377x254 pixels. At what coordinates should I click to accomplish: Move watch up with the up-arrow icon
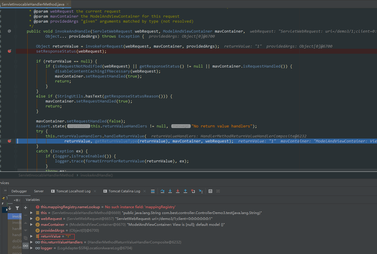pos(26,223)
